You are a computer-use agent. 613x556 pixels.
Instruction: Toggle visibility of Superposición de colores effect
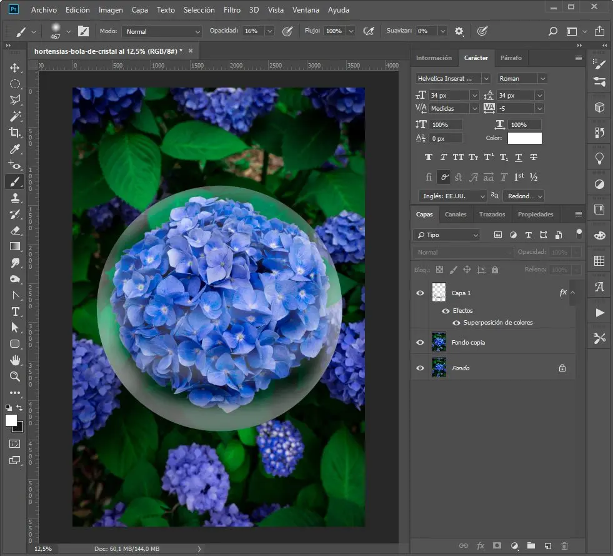[456, 323]
